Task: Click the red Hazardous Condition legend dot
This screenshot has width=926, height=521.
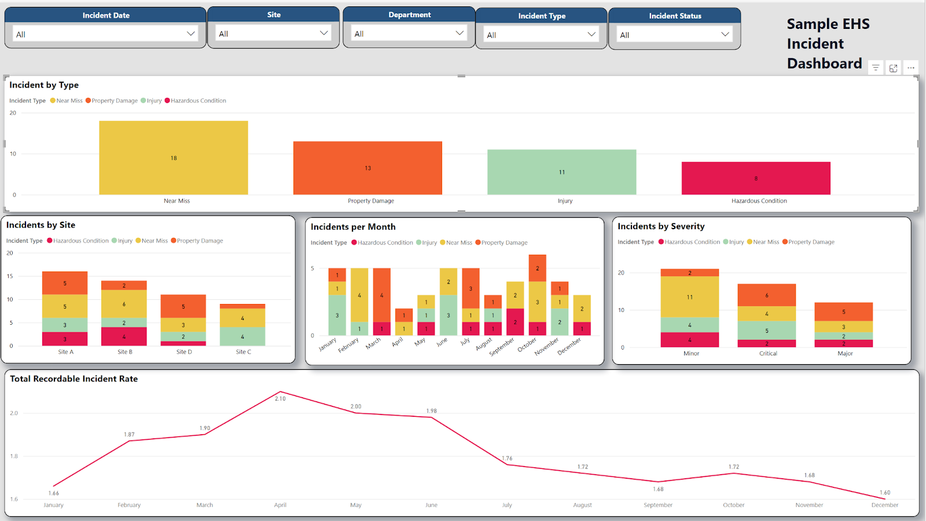Action: point(167,100)
